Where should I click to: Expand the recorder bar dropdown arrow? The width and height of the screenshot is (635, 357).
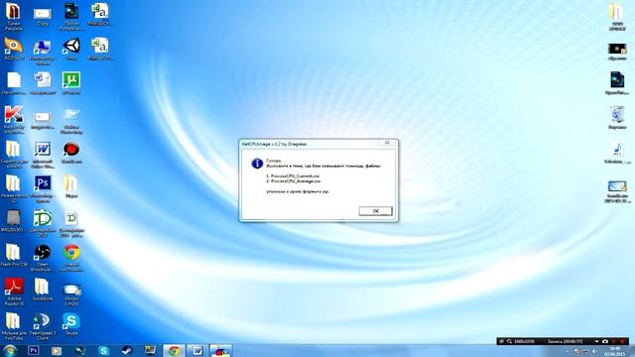(596, 341)
